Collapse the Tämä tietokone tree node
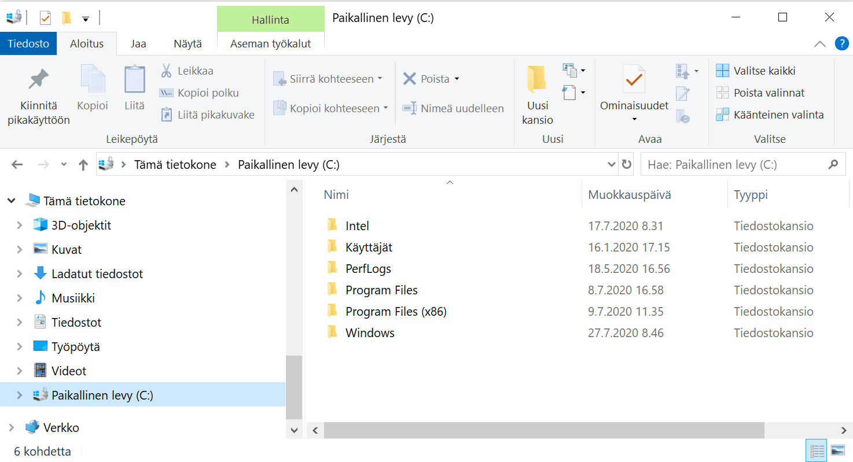 point(12,201)
